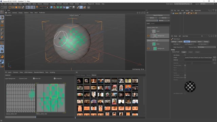Click the stamp image path field
This screenshot has width=217, height=122.
pyautogui.click(x=198, y=57)
